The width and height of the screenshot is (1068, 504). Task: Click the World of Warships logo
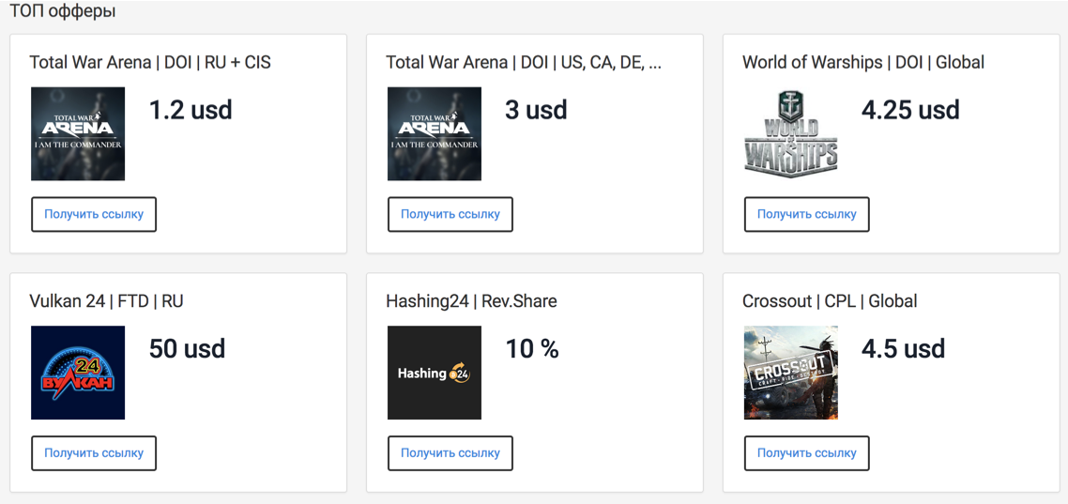tap(791, 134)
